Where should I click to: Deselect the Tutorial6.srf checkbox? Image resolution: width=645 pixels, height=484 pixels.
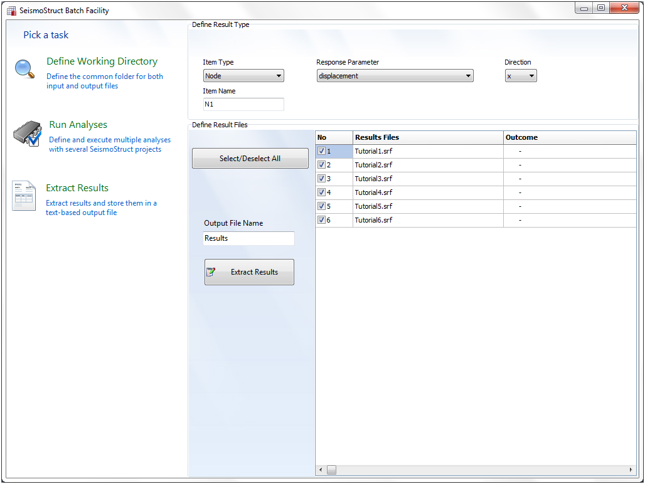coord(321,220)
